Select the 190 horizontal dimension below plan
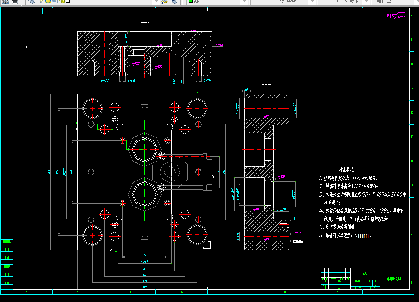 coord(145,275)
